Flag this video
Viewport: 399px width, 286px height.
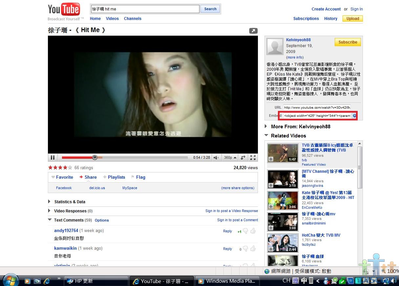click(138, 177)
